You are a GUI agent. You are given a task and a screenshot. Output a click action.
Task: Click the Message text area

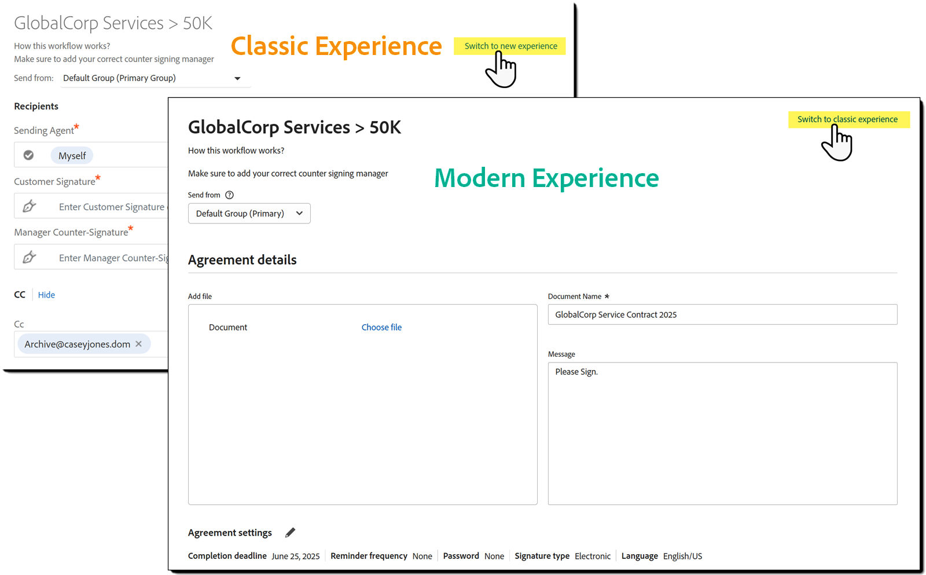coord(722,433)
